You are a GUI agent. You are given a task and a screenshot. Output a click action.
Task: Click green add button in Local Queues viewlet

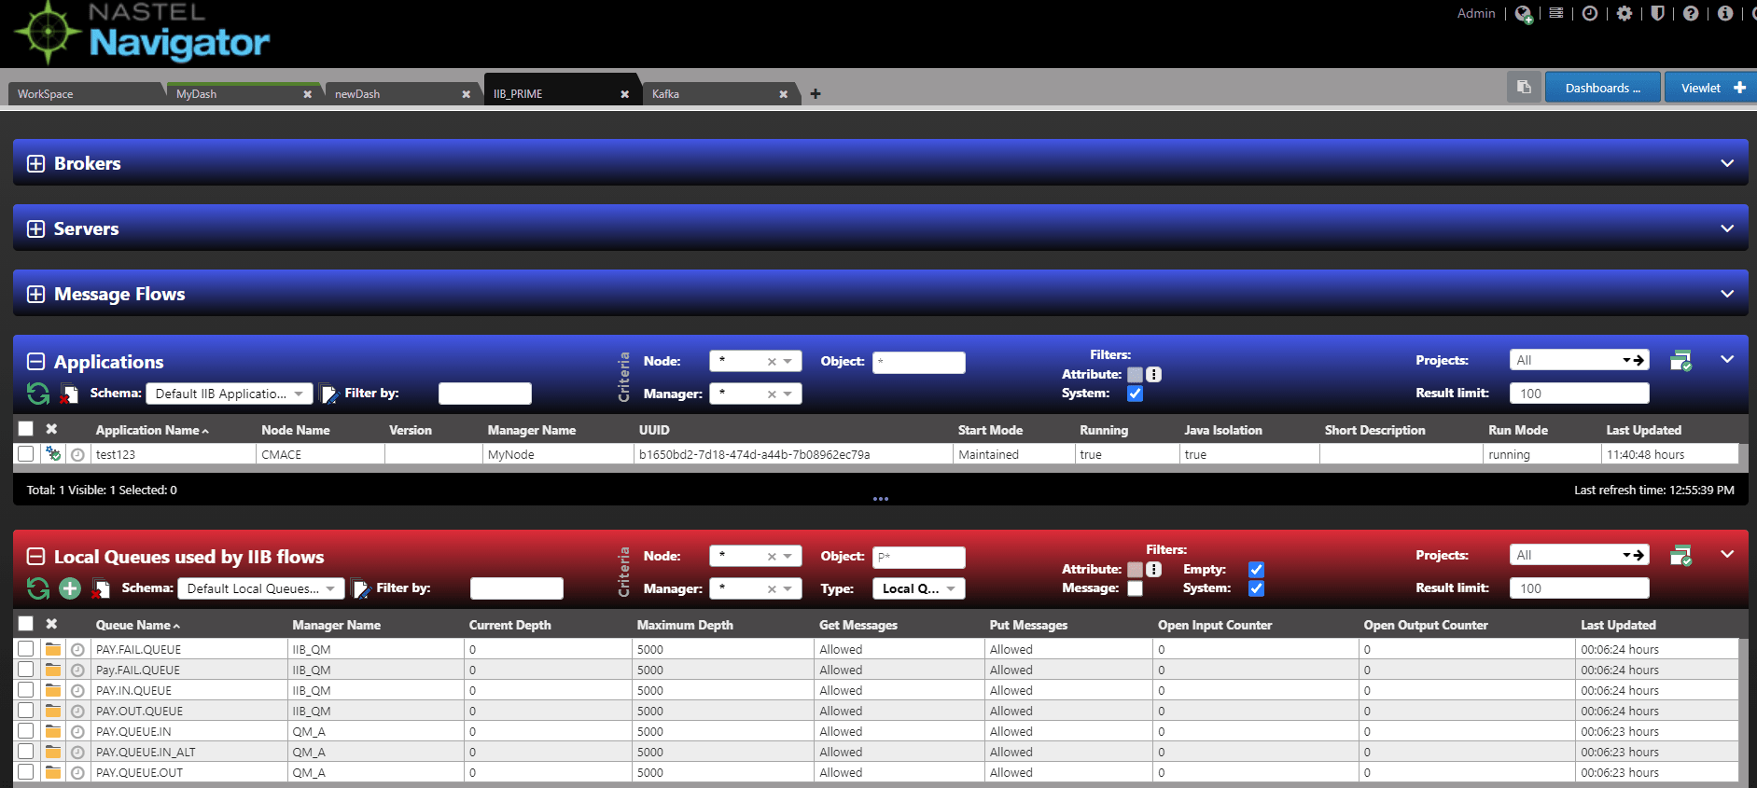coord(70,588)
